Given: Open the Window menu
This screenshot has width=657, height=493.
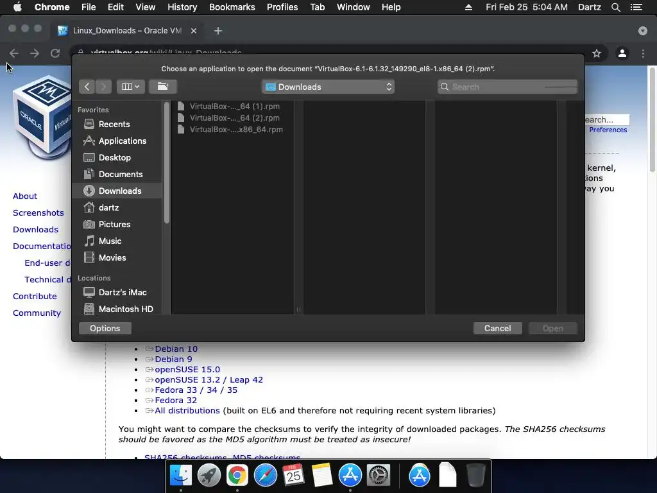Looking at the screenshot, I should [354, 7].
